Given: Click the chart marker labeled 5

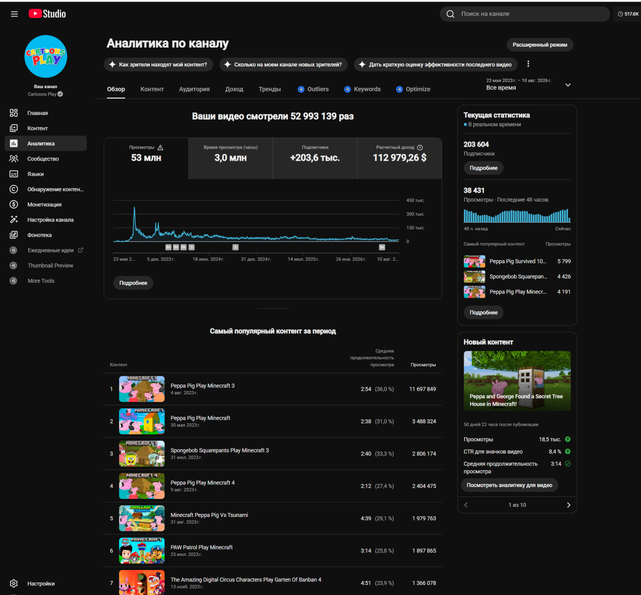Looking at the screenshot, I should tap(235, 247).
